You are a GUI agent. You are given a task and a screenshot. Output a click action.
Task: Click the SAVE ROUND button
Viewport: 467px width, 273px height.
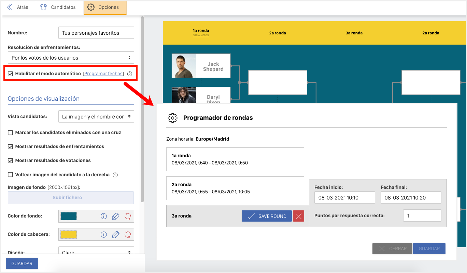pos(267,216)
